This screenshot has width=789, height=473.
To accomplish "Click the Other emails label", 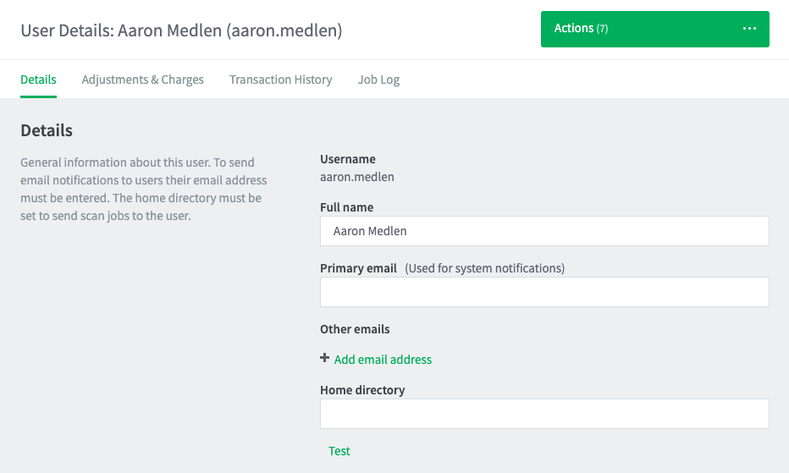I will coord(355,329).
